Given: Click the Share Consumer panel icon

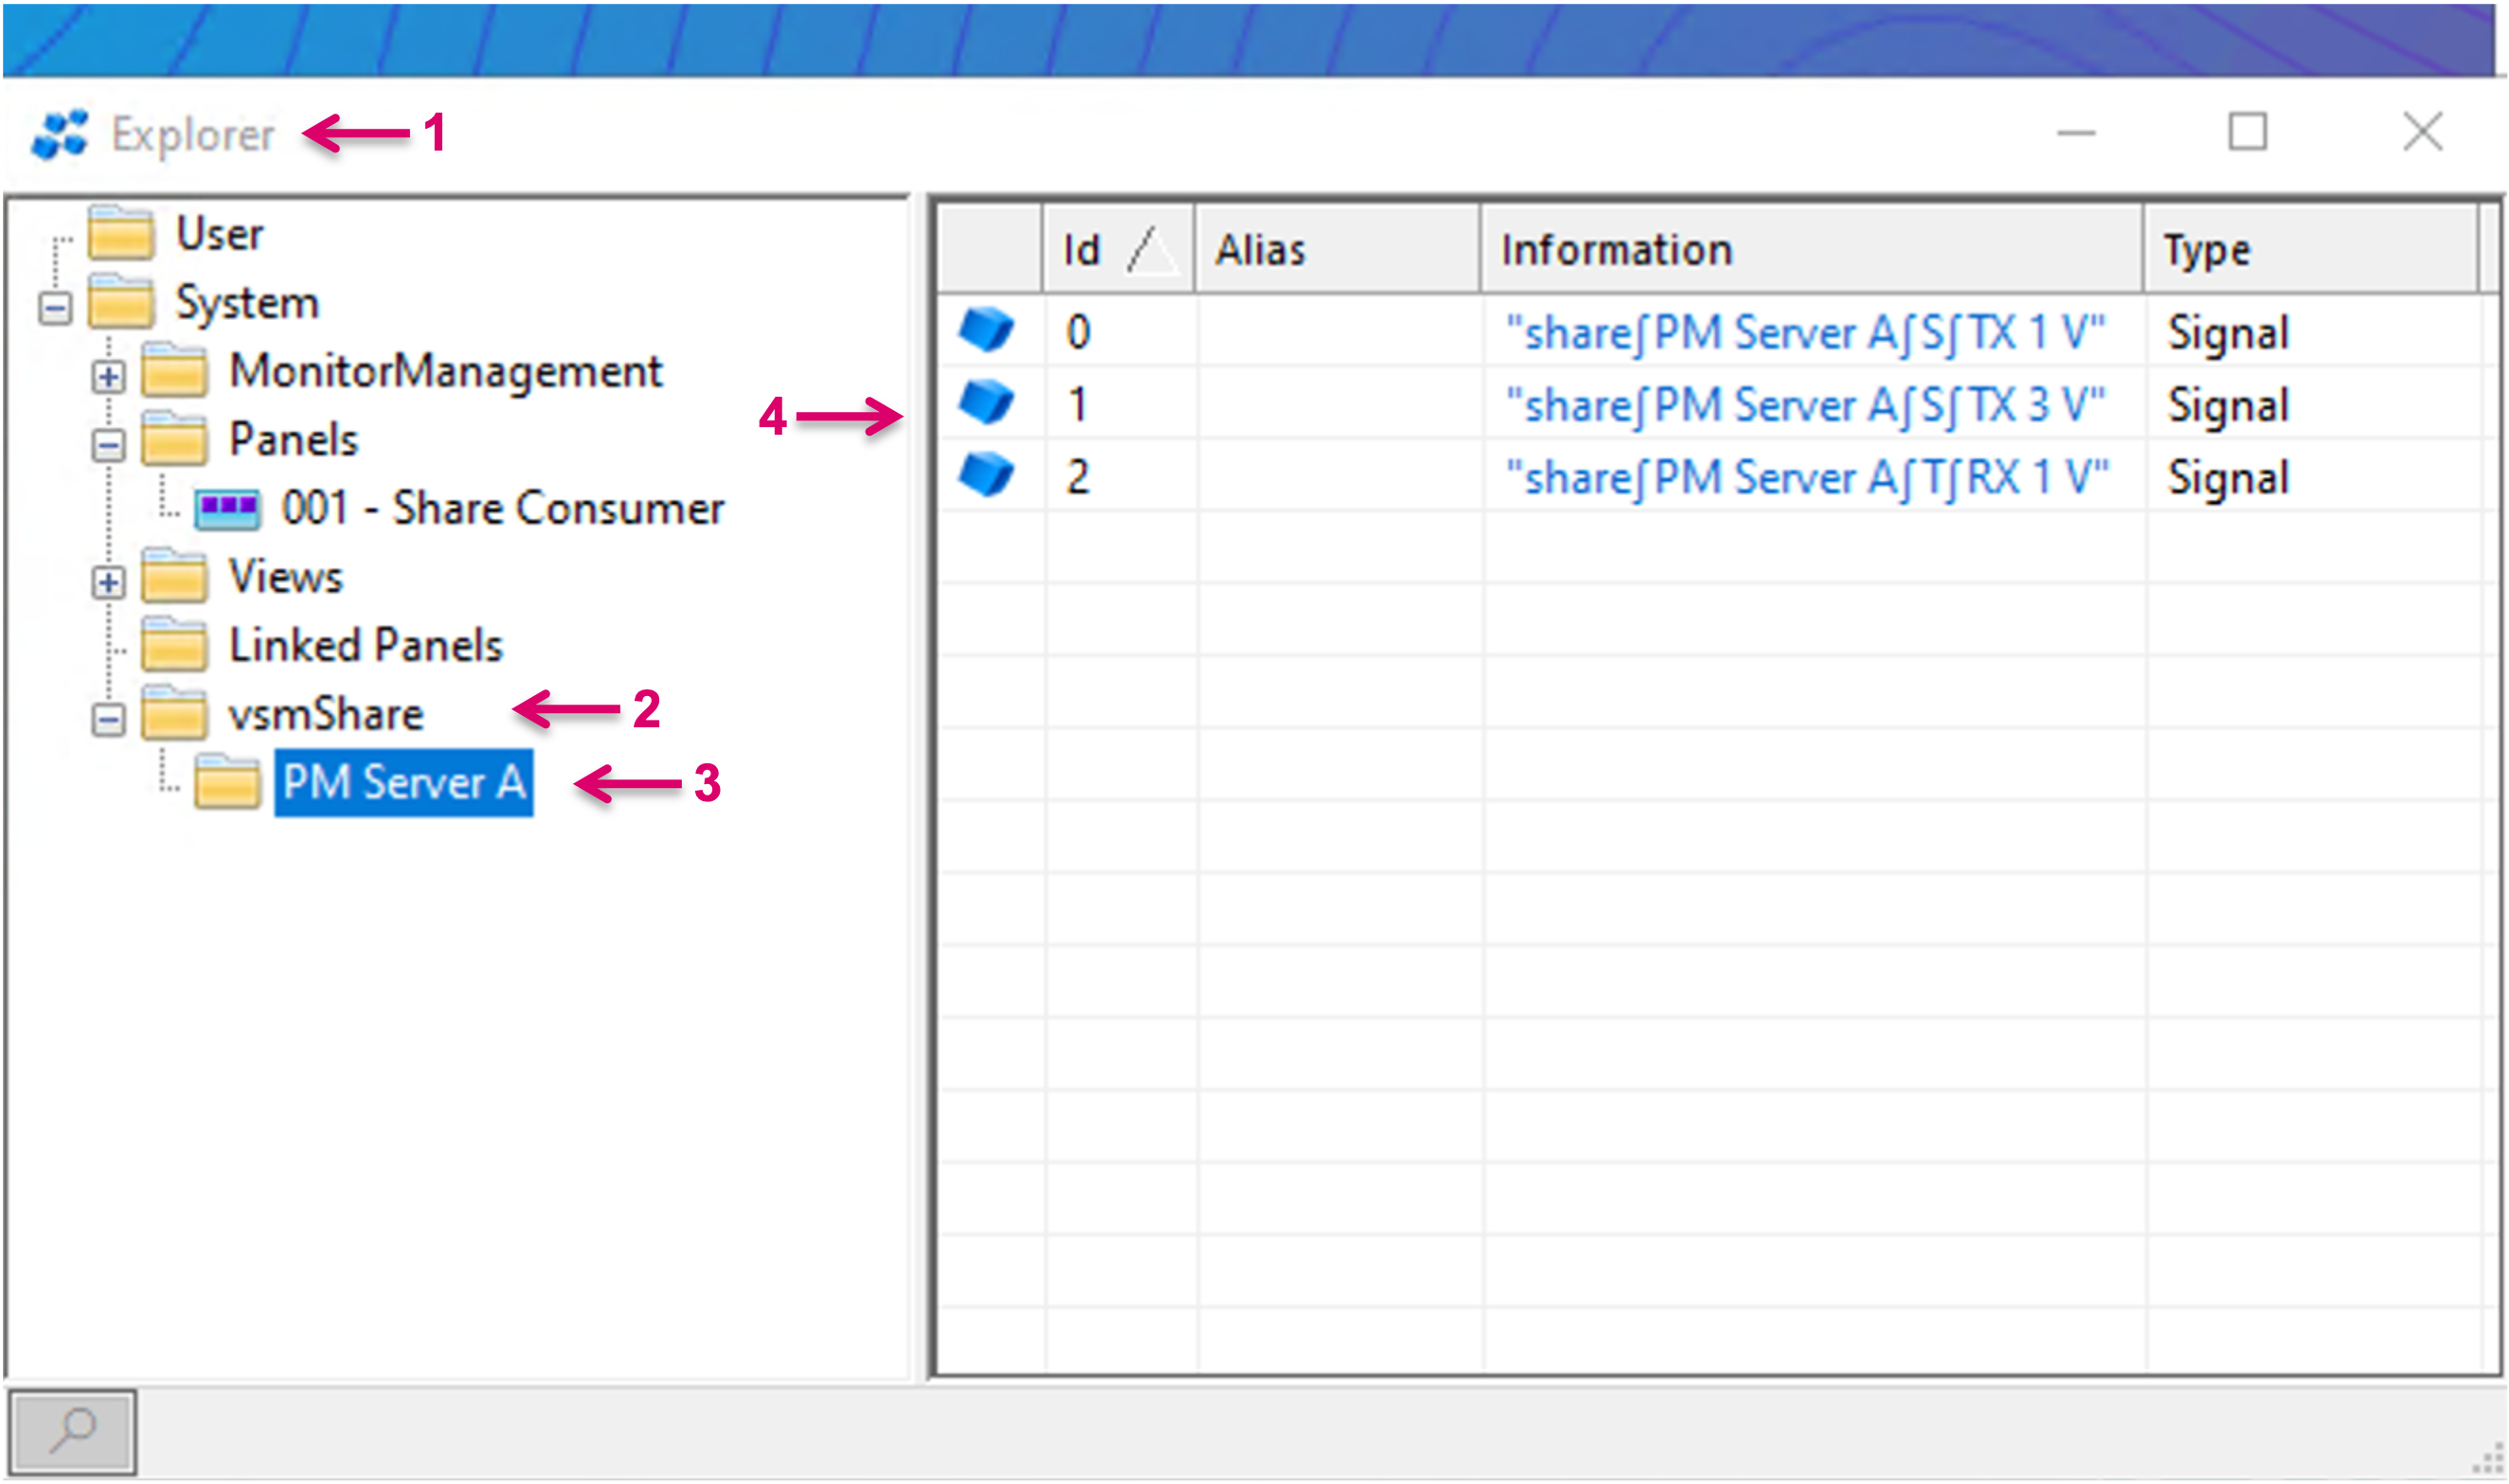Looking at the screenshot, I should 227,509.
